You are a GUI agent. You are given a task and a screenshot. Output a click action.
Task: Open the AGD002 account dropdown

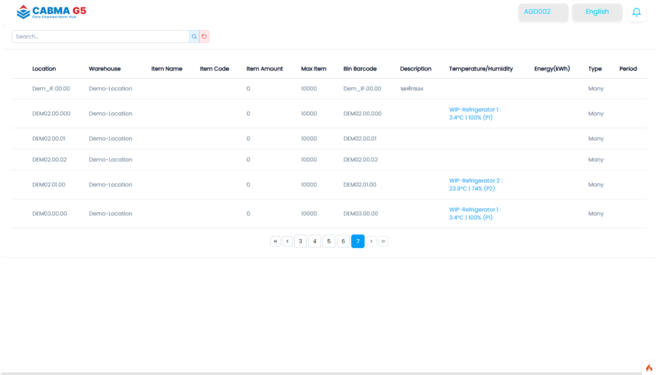543,12
